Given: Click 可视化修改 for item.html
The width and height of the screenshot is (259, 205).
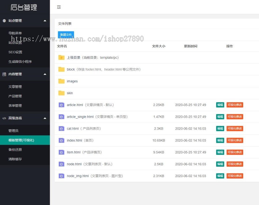Looking at the screenshot, I should (235, 152).
